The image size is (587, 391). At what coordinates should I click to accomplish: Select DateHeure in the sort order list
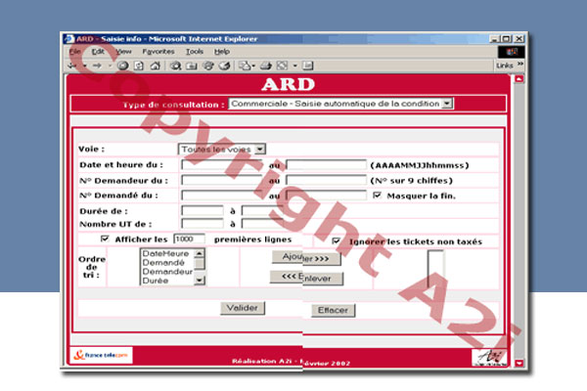[165, 253]
